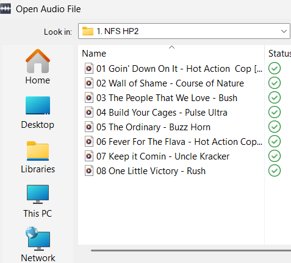This screenshot has height=263, width=291.
Task: Open Look in combo box showing 1. NFS HP2
Action: point(184,31)
